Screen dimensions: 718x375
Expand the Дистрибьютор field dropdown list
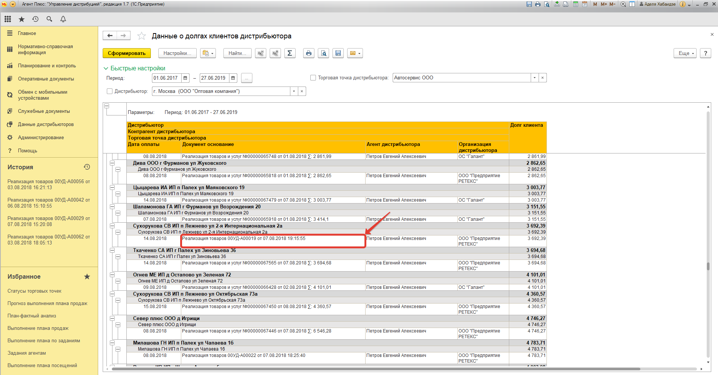(x=294, y=91)
